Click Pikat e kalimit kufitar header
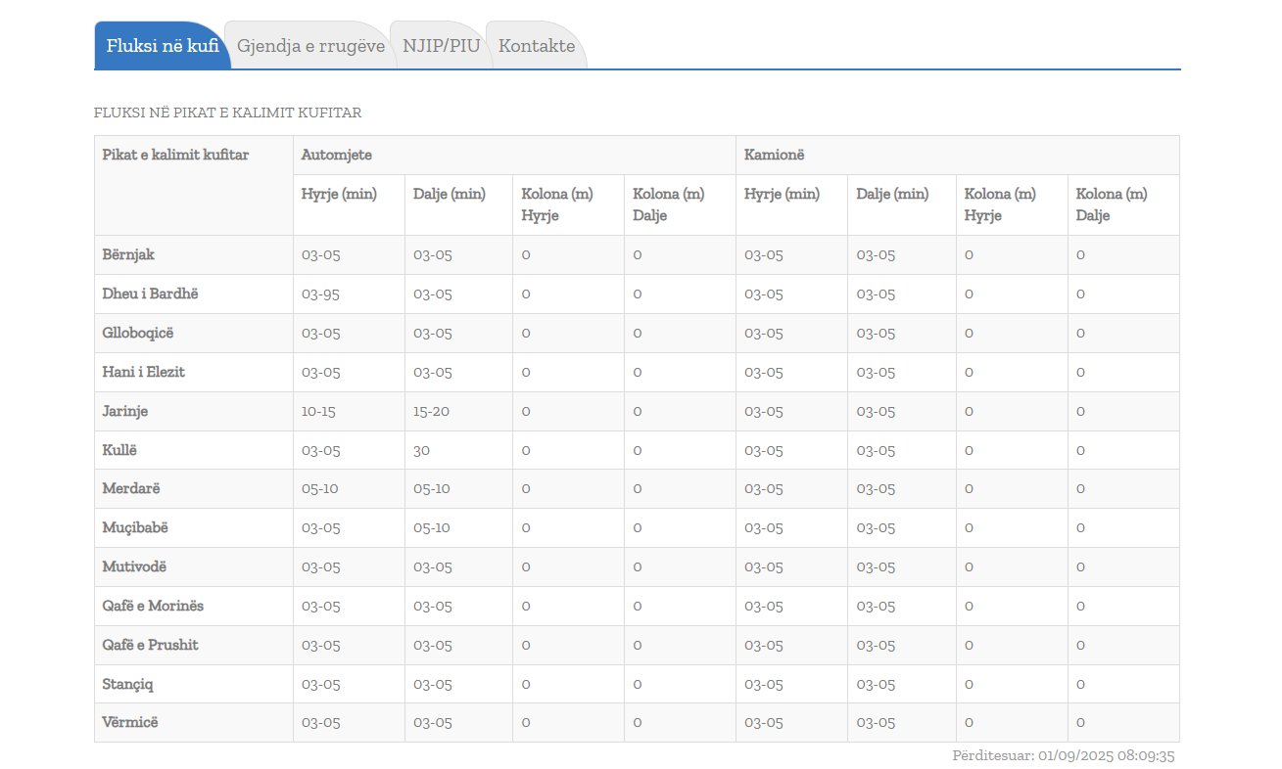 (175, 155)
